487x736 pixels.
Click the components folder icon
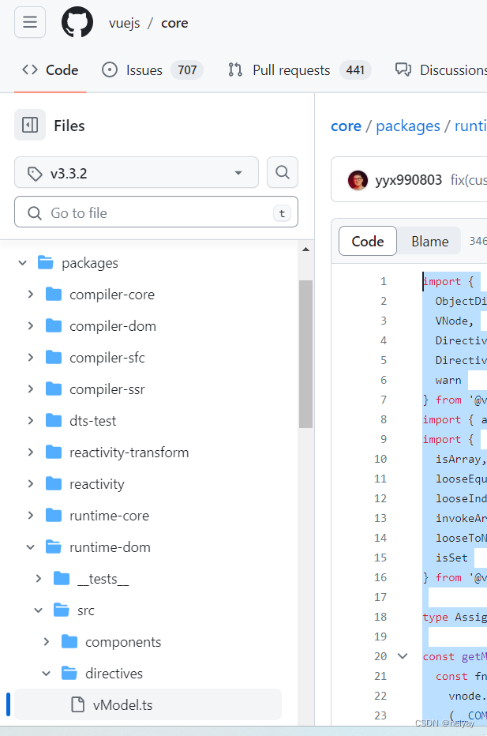click(69, 642)
